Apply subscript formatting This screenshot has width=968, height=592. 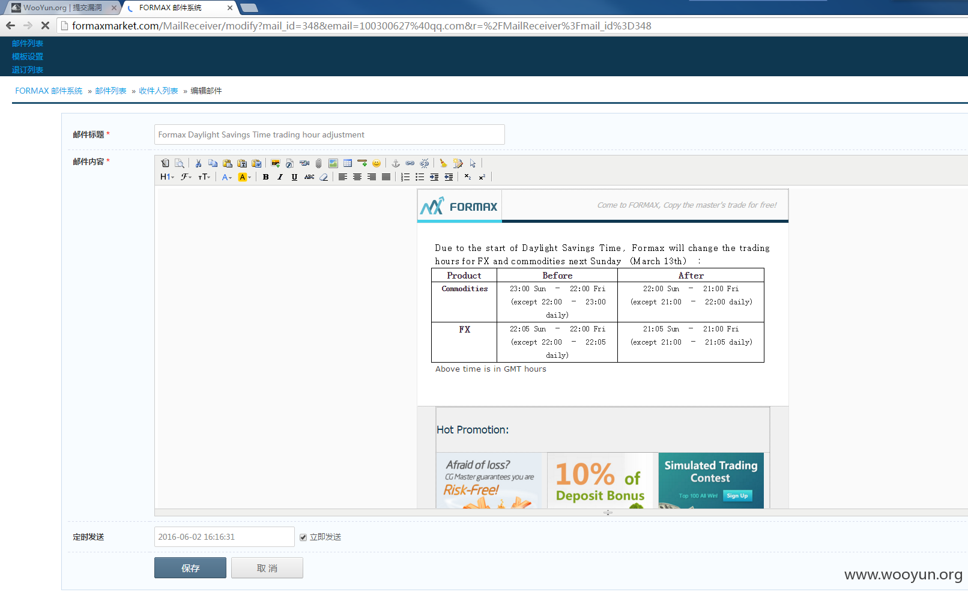pos(468,177)
